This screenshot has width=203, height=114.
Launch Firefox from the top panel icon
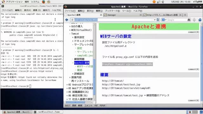point(44,2)
